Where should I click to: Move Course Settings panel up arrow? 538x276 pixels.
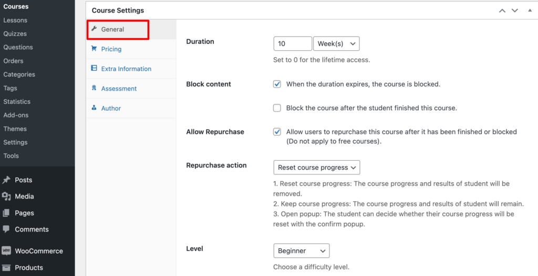(x=502, y=10)
